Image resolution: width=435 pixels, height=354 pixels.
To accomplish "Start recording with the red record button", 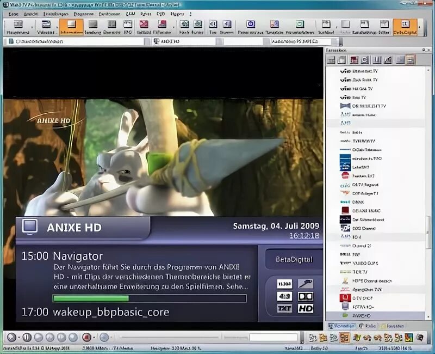I will [87, 337].
